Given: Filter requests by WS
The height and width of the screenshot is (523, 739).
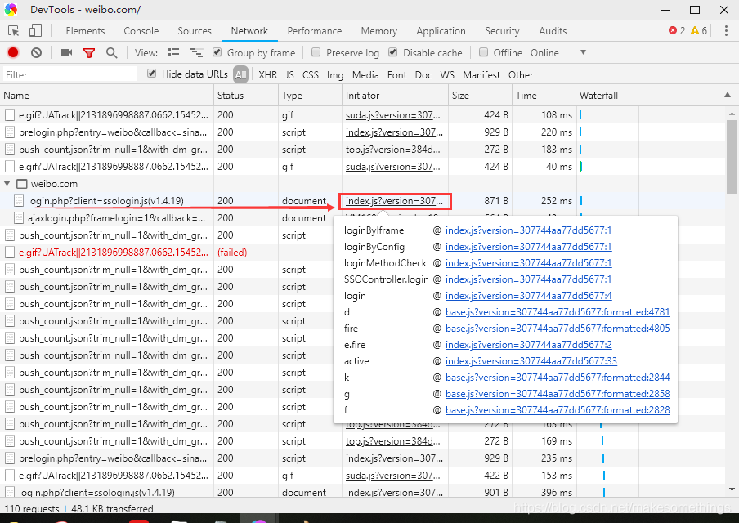Looking at the screenshot, I should 447,75.
